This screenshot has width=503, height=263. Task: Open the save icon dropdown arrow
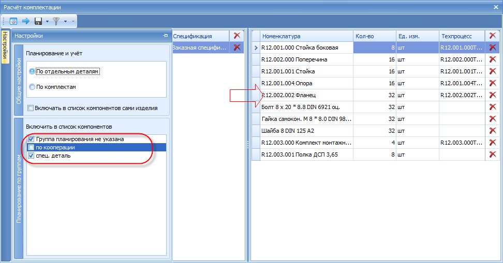47,22
